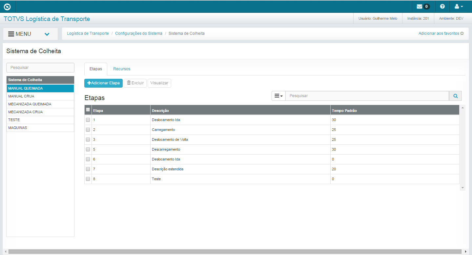Open Logística de Transporte breadcrumb link

88,33
